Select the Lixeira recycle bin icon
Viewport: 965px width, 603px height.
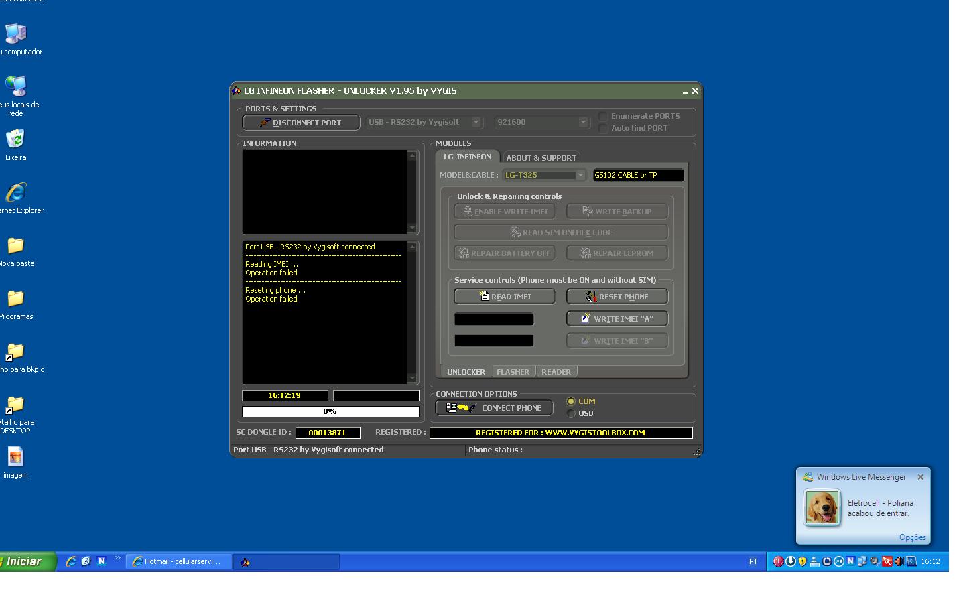[x=15, y=139]
